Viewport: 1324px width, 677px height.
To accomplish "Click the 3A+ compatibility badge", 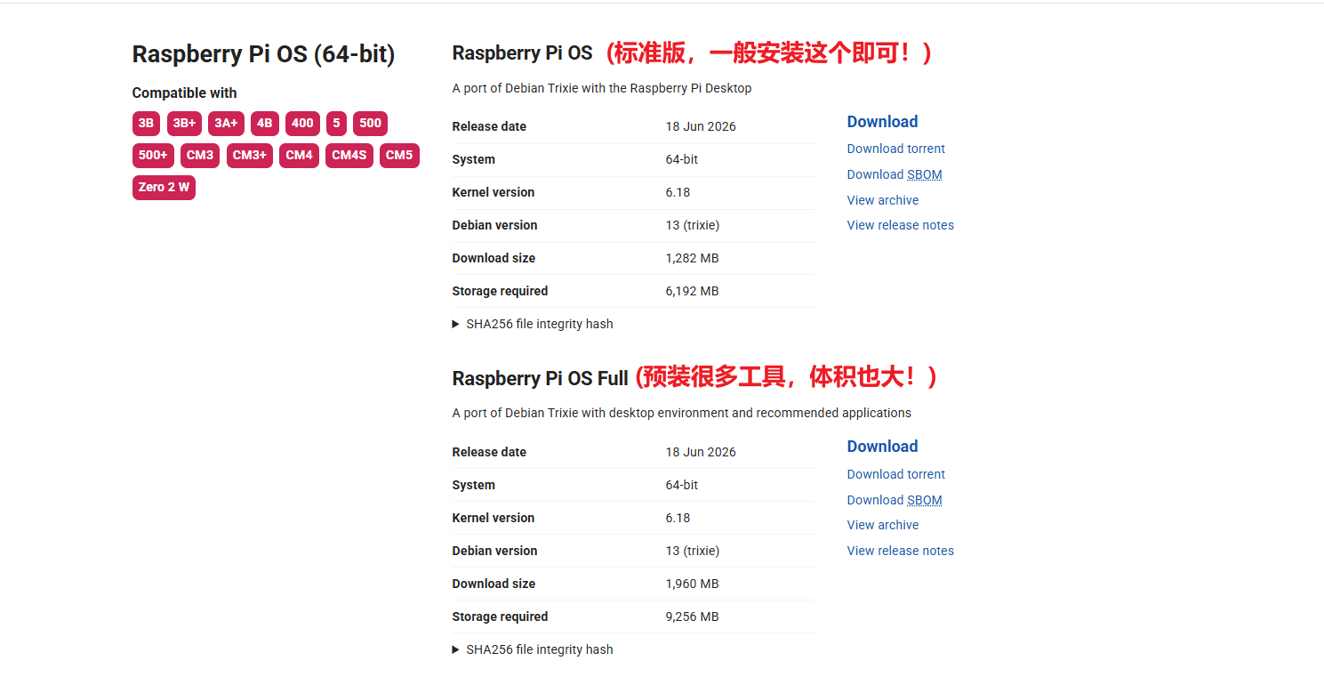I will 226,124.
